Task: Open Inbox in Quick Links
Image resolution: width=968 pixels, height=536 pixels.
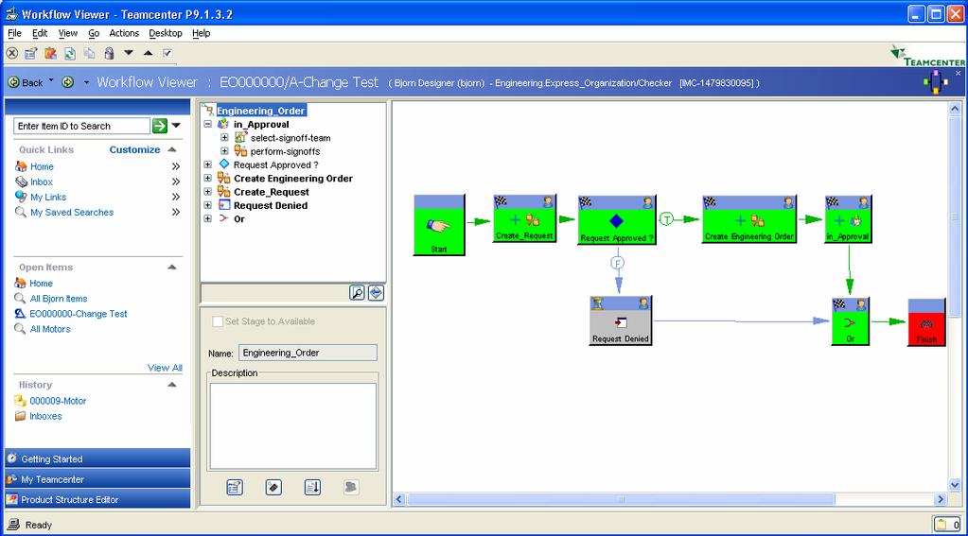Action: [42, 182]
